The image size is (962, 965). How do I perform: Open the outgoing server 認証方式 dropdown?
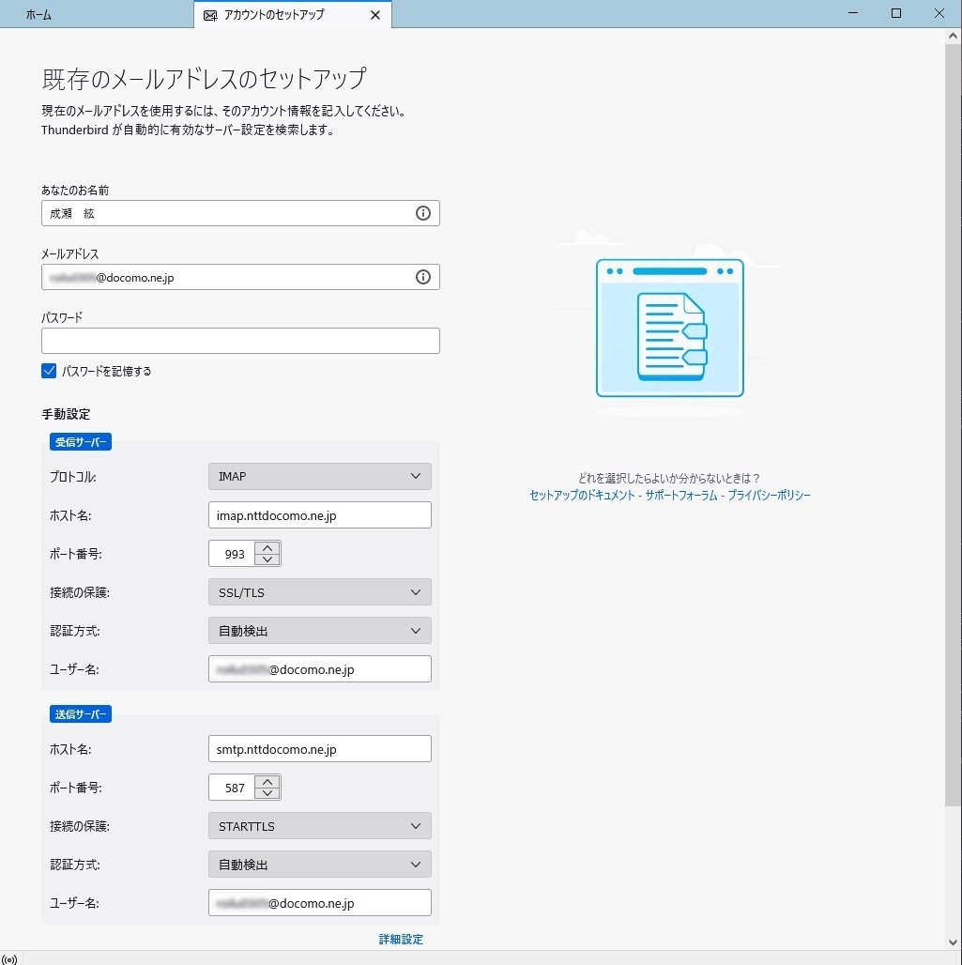click(319, 864)
